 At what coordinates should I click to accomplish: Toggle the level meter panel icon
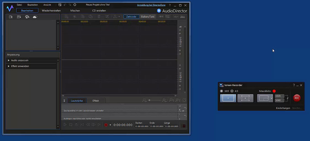click(184, 126)
